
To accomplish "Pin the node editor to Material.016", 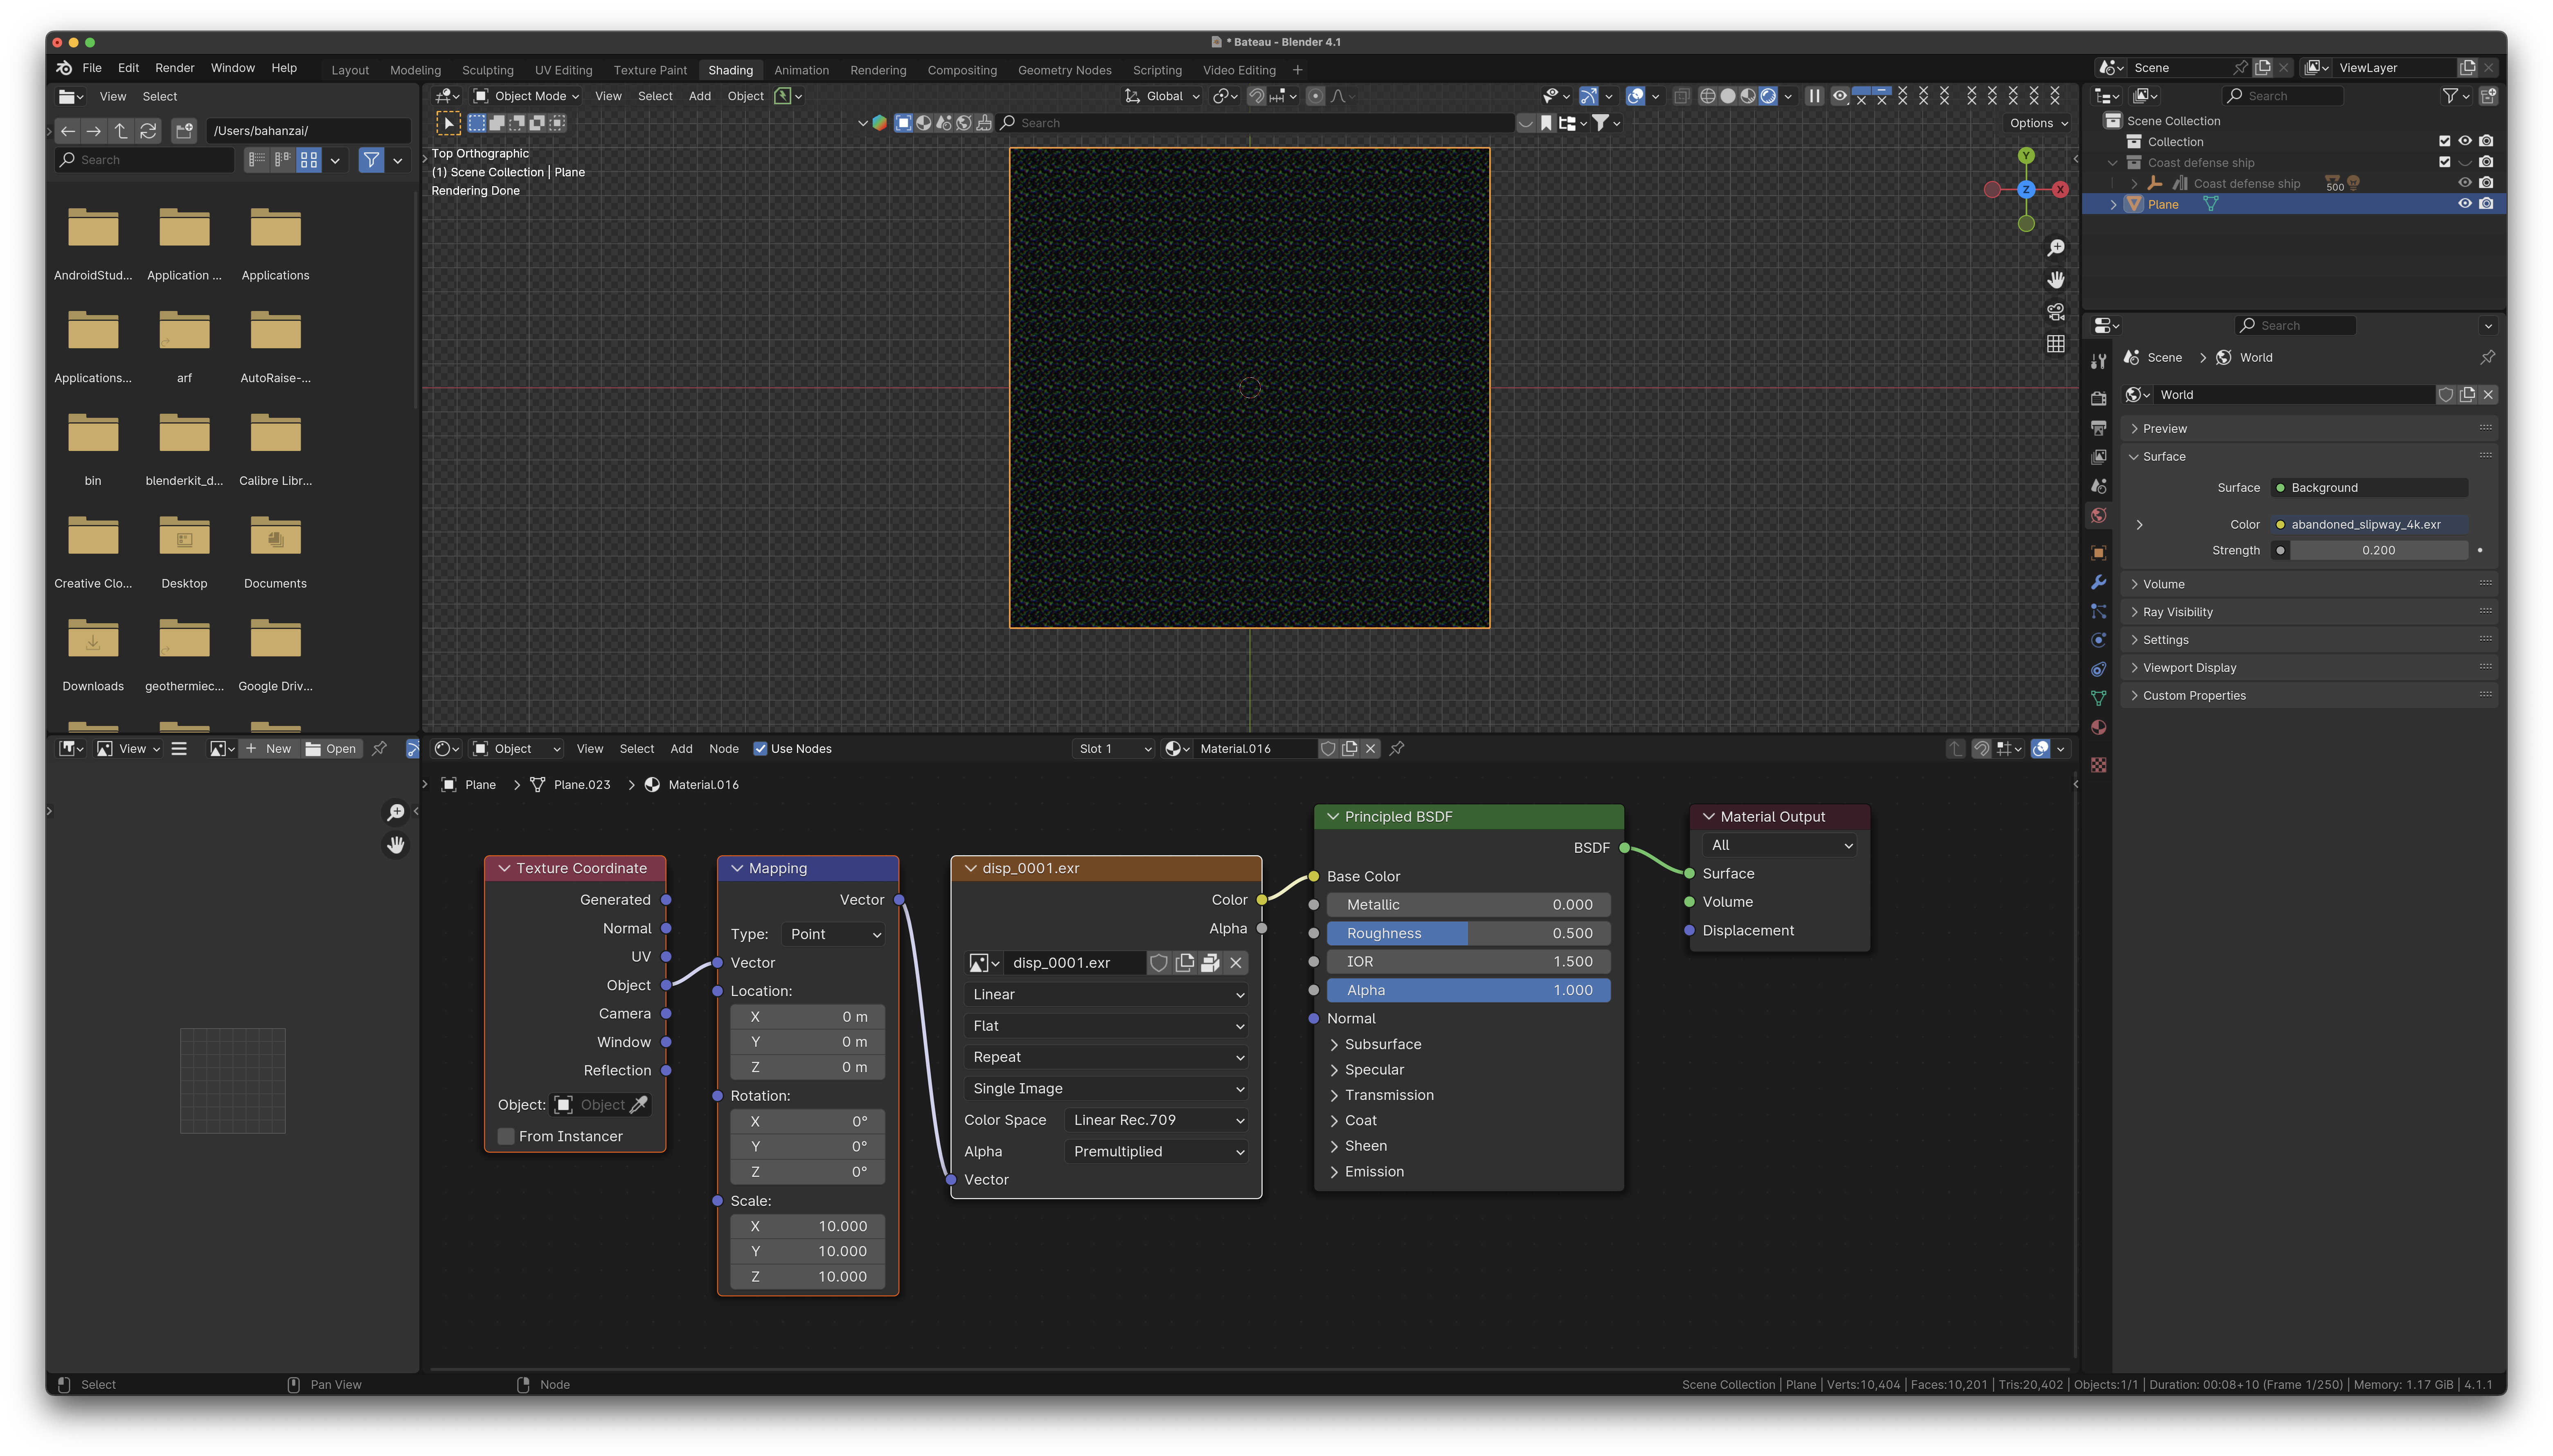I will 1398,749.
